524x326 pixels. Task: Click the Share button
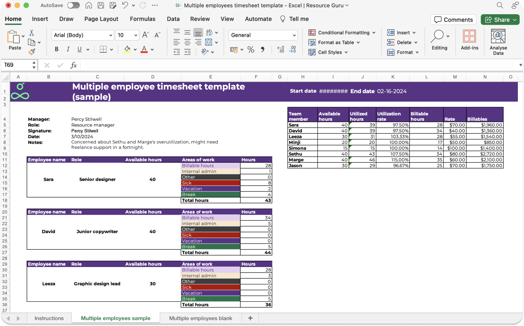[x=500, y=19]
